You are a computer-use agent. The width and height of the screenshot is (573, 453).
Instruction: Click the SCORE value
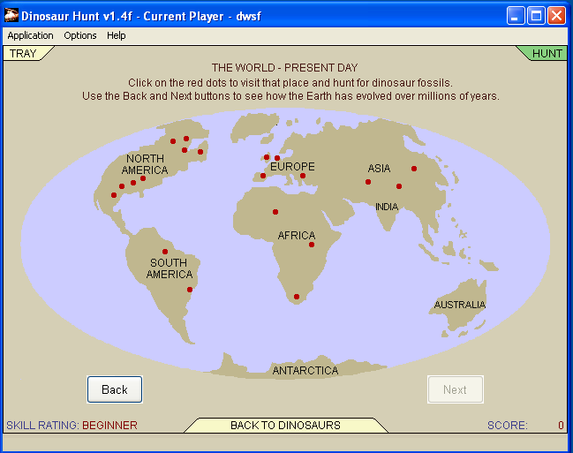561,426
